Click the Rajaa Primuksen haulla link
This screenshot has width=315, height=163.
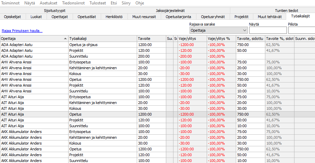click(22, 31)
